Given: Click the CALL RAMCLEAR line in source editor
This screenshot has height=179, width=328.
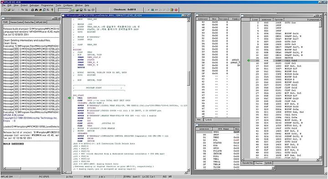Looking at the screenshot, I should 87,98.
